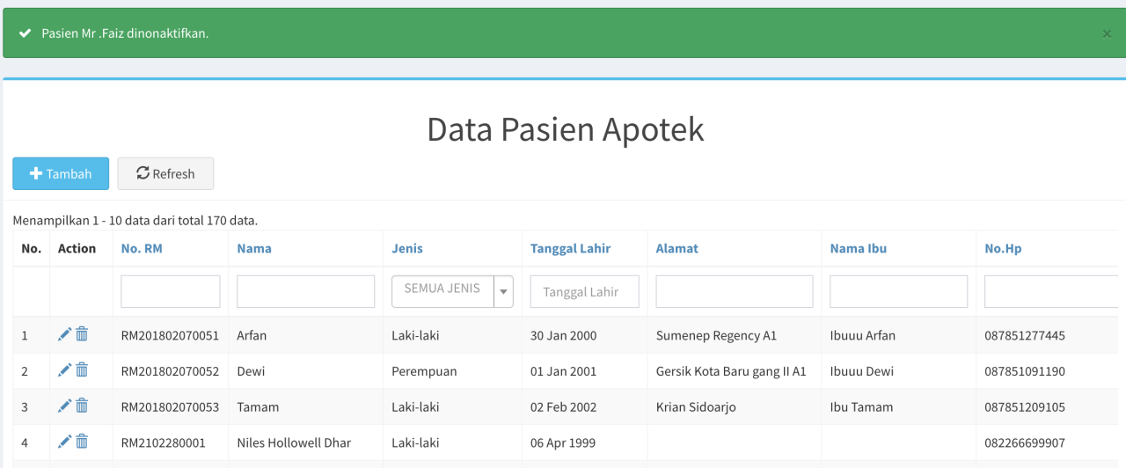
Task: Edit patient Arfan with pencil icon
Action: [64, 334]
